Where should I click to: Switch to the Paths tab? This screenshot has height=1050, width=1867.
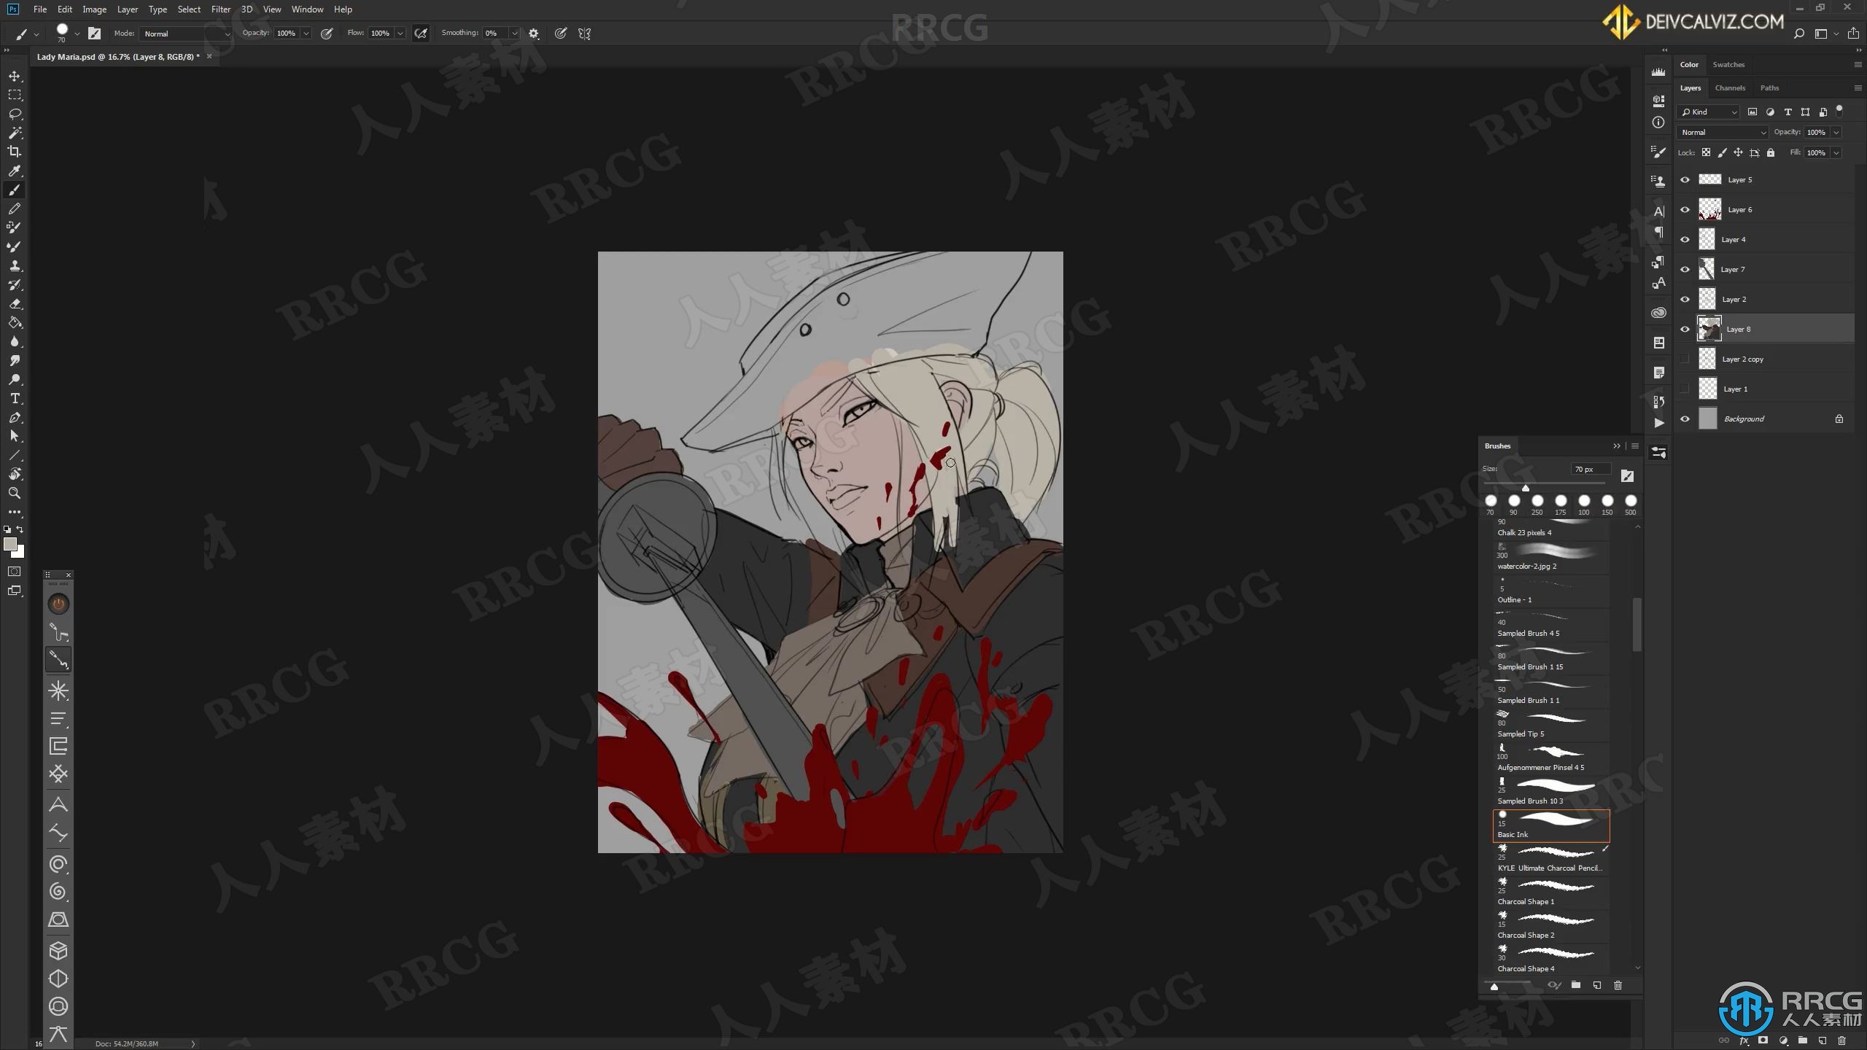tap(1769, 87)
